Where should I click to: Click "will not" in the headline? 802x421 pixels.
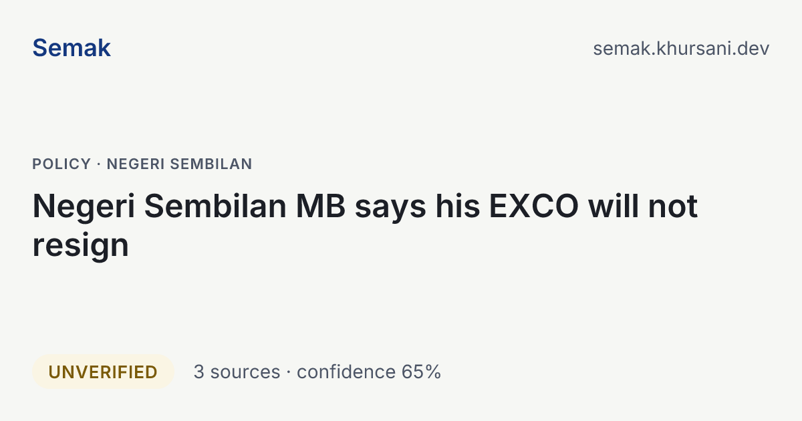643,206
